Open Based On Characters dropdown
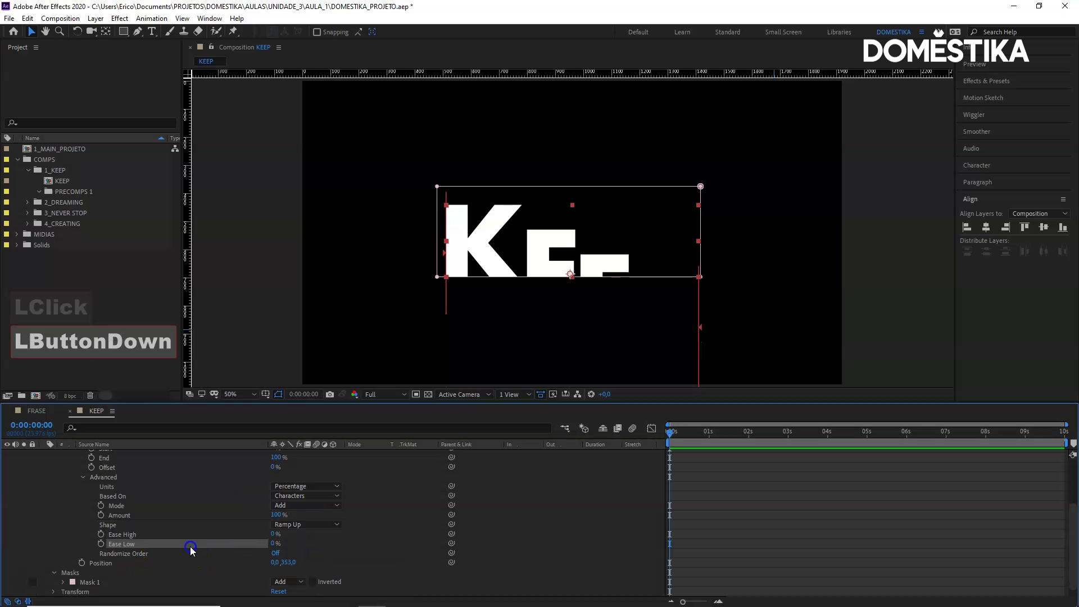The width and height of the screenshot is (1079, 607). [x=306, y=496]
